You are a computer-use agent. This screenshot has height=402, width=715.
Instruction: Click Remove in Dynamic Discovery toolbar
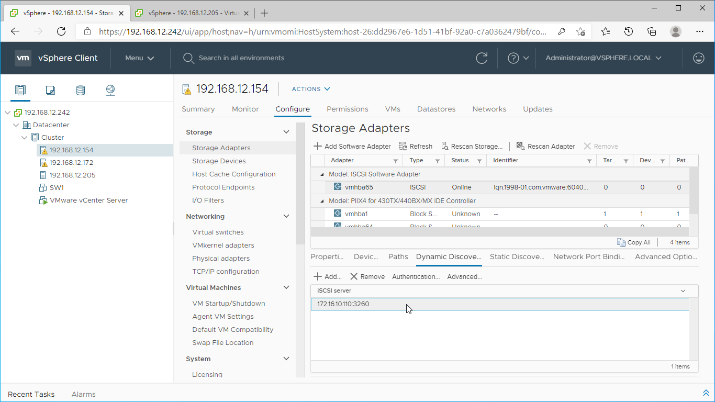367,277
